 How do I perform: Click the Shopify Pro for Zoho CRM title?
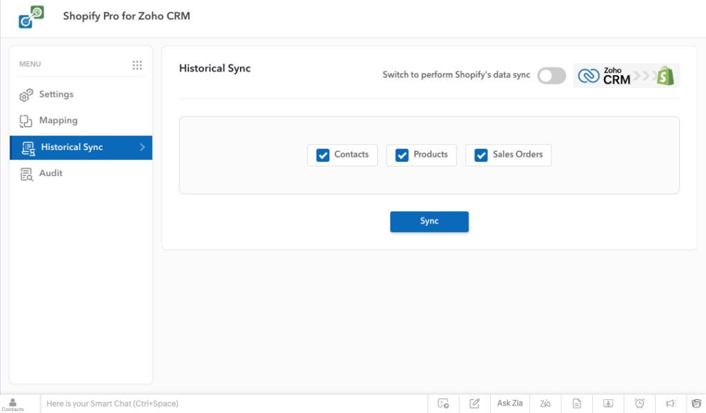[127, 17]
